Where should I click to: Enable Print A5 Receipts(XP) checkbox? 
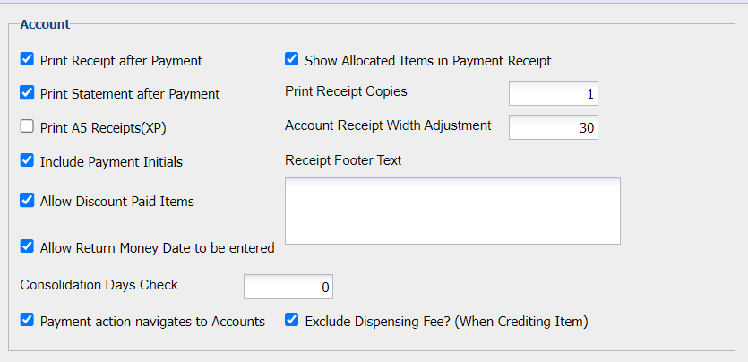point(27,126)
